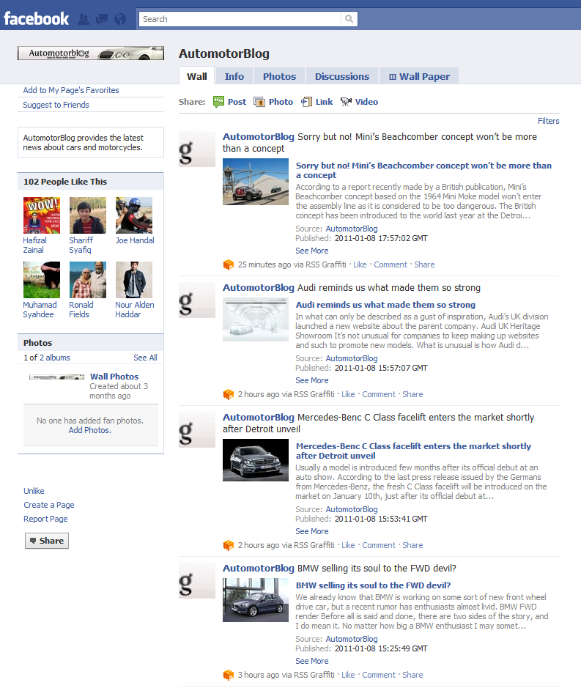Open Ronald Fields' profile picture
The height and width of the screenshot is (688, 581).
click(88, 280)
